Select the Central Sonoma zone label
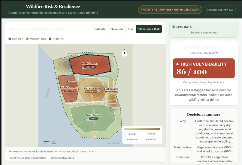Image resolution: width=242 pixels, height=165 pixels. tap(91, 88)
